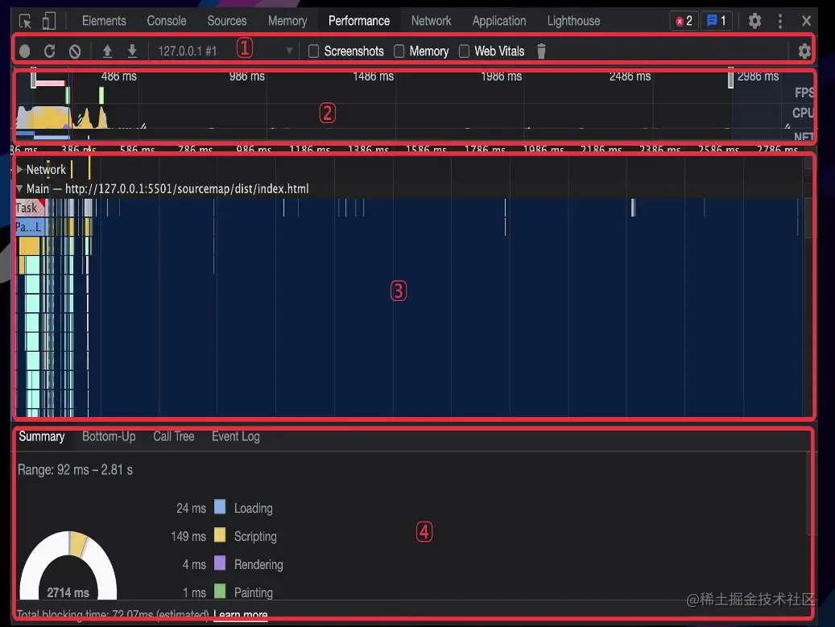Click the inspect element picker icon
835x627 pixels.
[25, 21]
